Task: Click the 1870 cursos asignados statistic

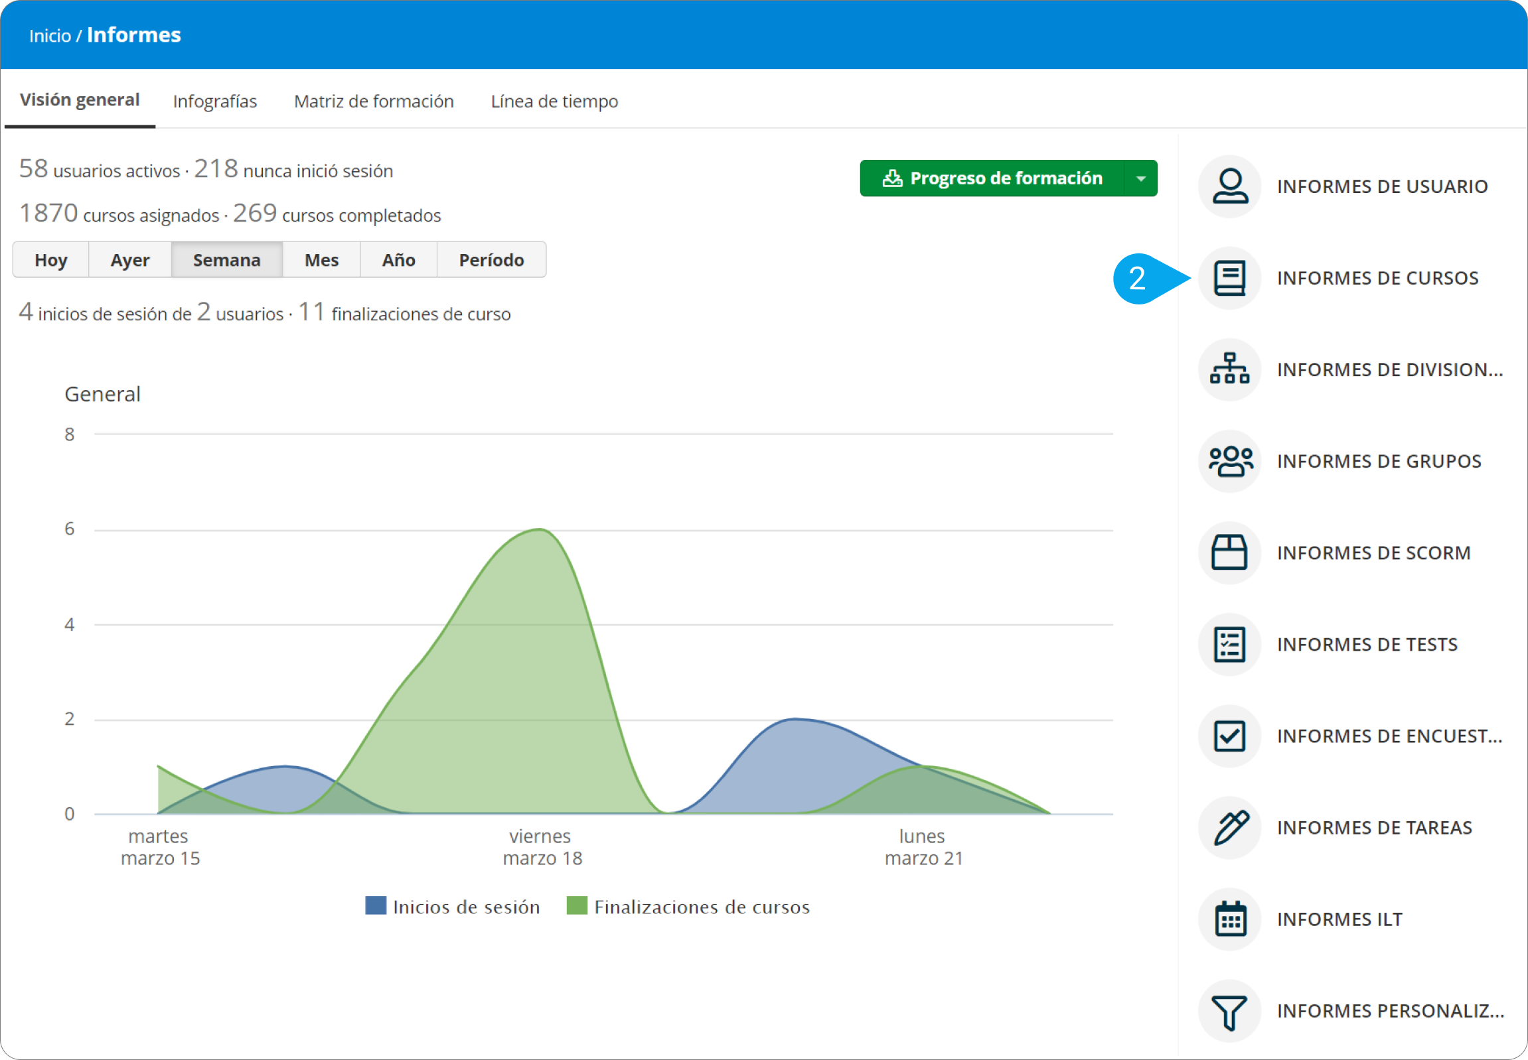Action: point(119,214)
